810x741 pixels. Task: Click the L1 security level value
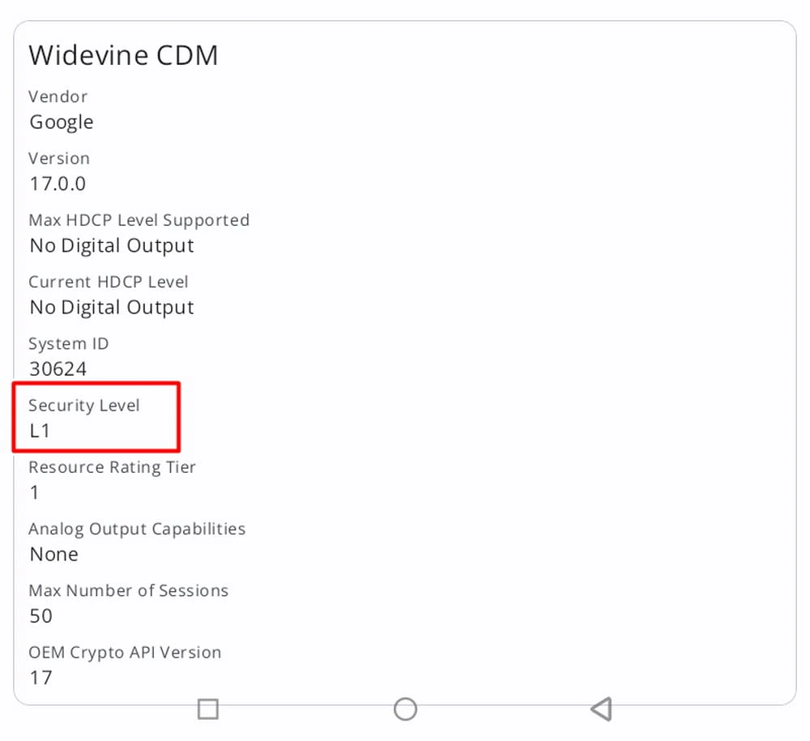(40, 431)
